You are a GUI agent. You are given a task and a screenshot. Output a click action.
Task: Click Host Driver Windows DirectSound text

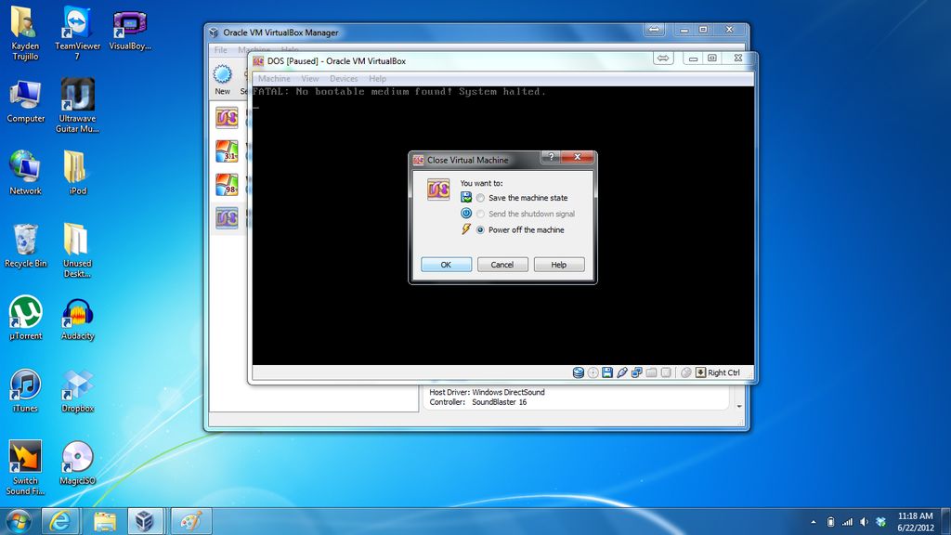tap(487, 393)
